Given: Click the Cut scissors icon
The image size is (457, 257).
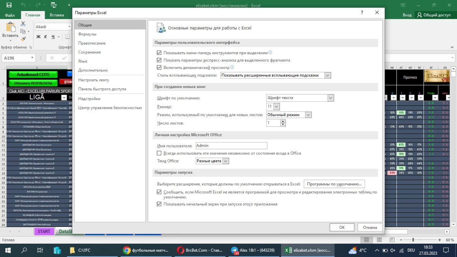Looking at the screenshot, I should [23, 24].
